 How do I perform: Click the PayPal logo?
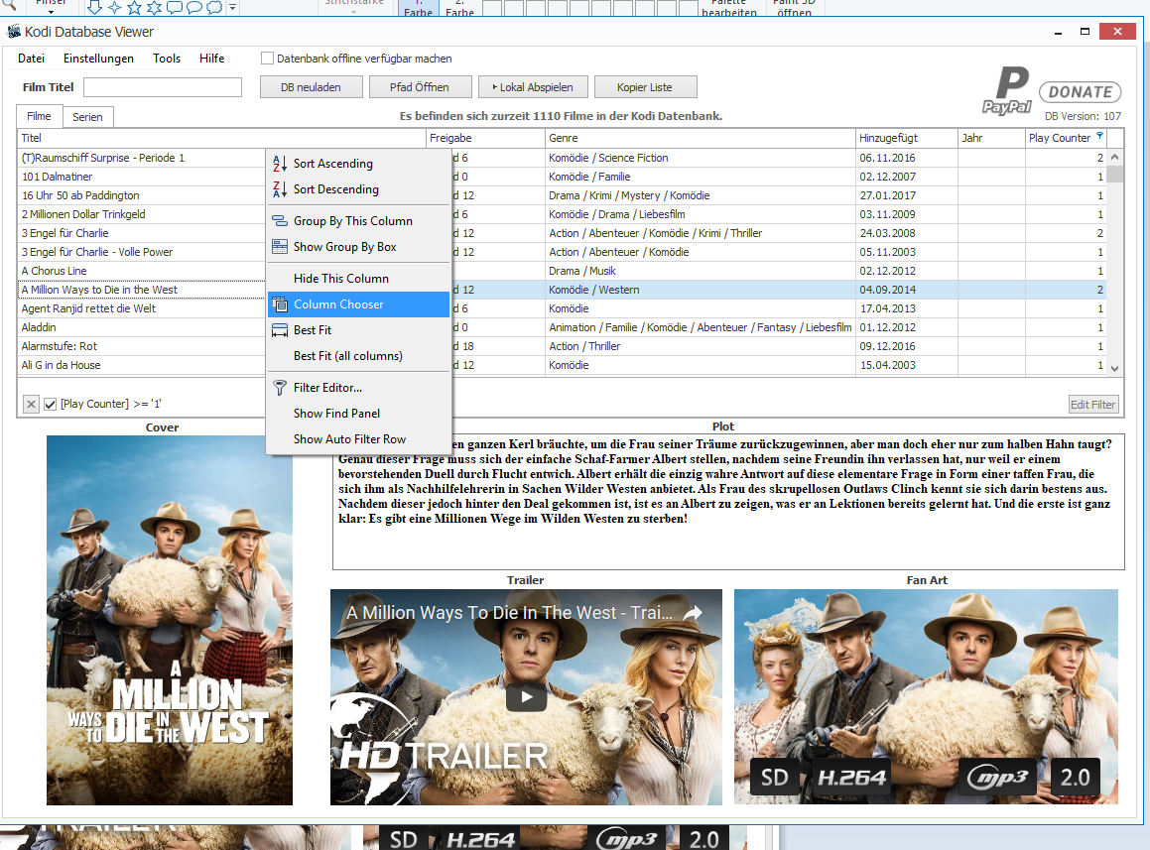click(x=1007, y=90)
